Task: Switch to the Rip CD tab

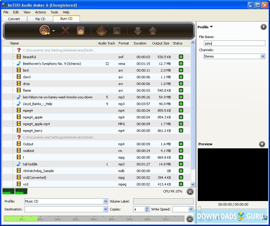Action: point(40,19)
